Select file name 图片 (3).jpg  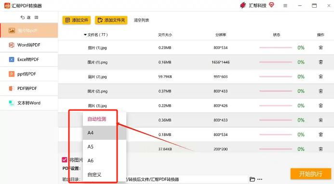tap(97, 106)
